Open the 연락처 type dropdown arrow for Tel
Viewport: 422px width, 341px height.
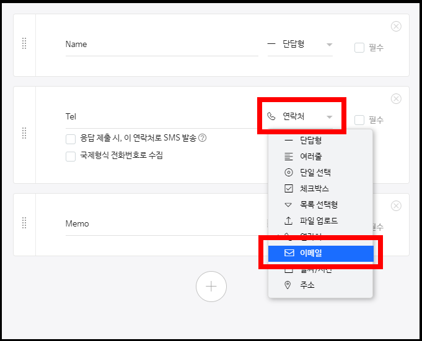point(329,117)
